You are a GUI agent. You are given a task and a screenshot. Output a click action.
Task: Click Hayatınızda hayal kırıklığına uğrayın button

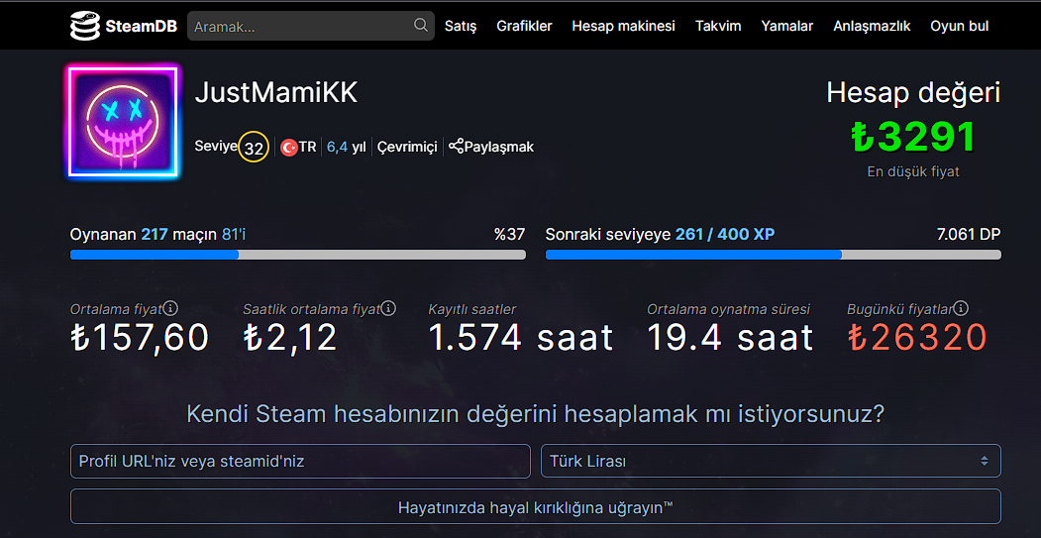(x=536, y=508)
